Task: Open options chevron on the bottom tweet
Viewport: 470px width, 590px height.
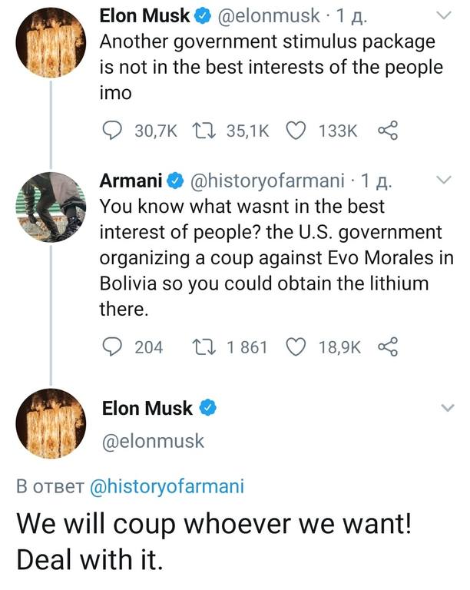Action: pos(445,409)
